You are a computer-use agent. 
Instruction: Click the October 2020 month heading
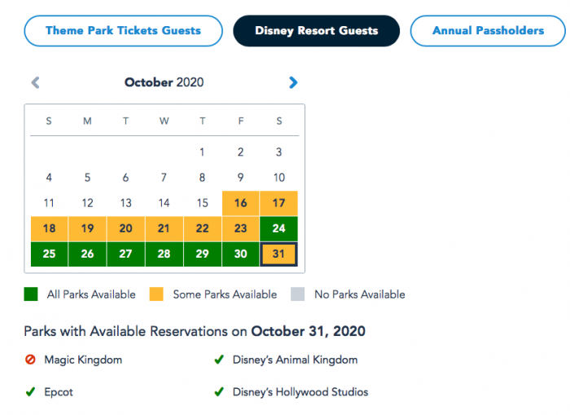point(164,82)
